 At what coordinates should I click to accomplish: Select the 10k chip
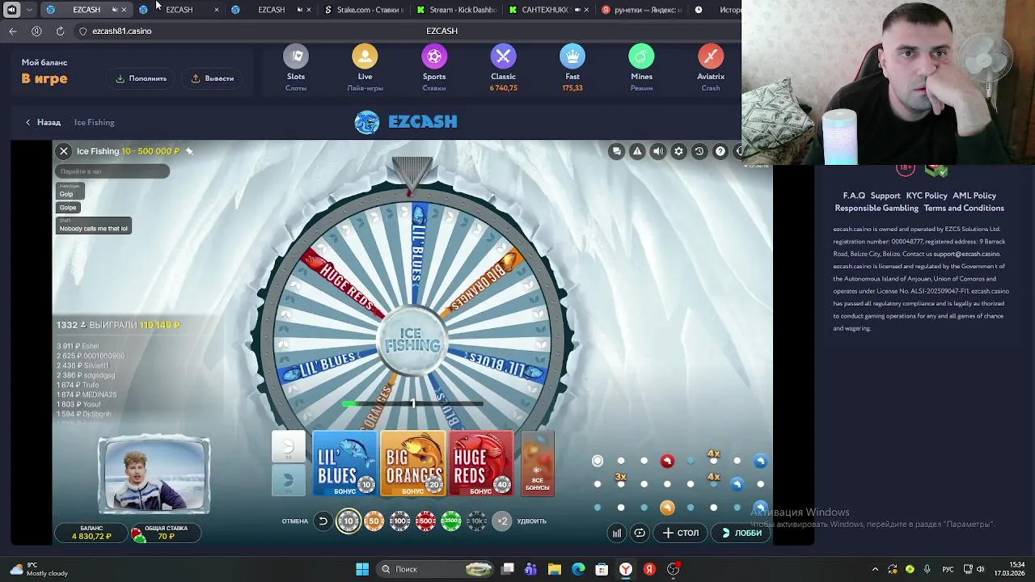pos(477,521)
